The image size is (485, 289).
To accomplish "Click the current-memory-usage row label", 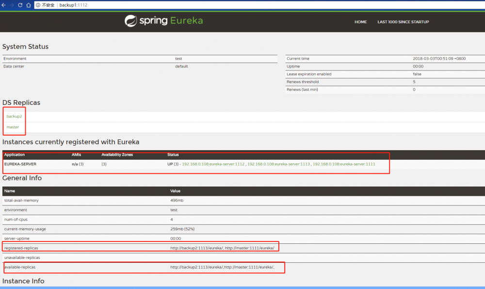I will click(x=25, y=229).
